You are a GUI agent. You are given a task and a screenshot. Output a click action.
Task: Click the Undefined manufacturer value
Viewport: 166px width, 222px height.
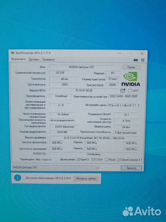click(x=61, y=96)
